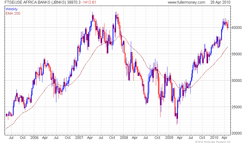
Task: Select the blue Weekly label
Action: pyautogui.click(x=11, y=9)
